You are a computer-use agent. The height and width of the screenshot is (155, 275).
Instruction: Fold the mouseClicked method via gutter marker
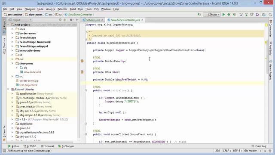tap(86, 134)
